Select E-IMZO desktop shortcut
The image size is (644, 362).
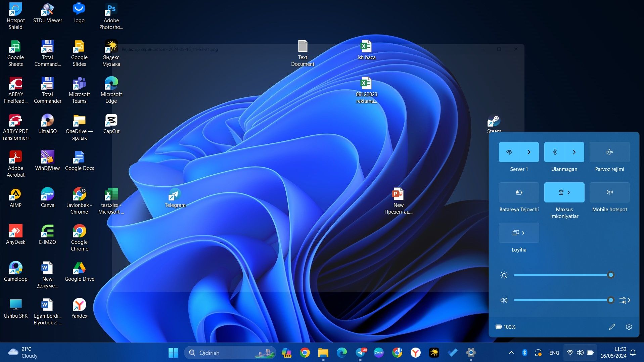47,234
